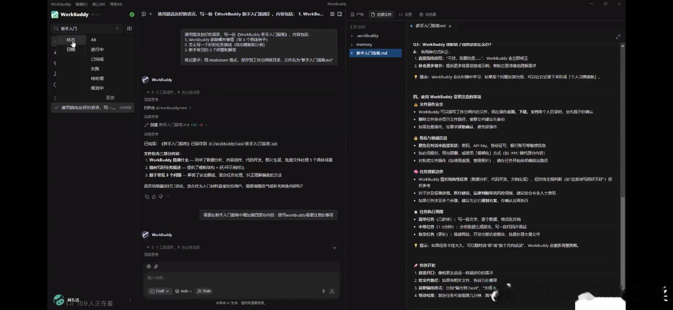Expand the 创建 新手入门指南.md diff details
This screenshot has height=310, width=673.
pyautogui.click(x=206, y=125)
